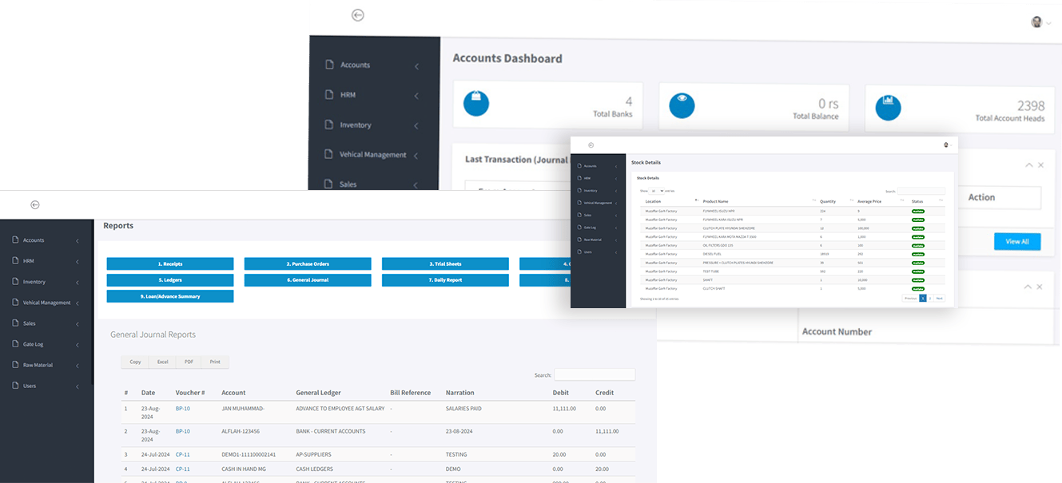The height and width of the screenshot is (483, 1062).
Task: Open Raw Material label in Stock Details sidebar
Action: tap(592, 240)
